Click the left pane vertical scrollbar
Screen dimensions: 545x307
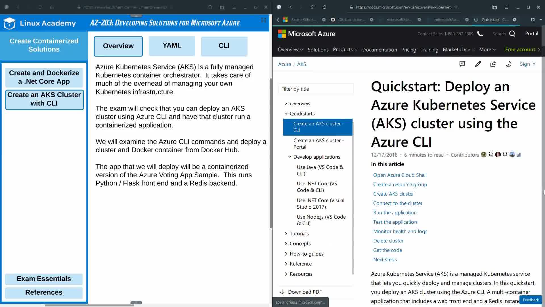pyautogui.click(x=271, y=153)
